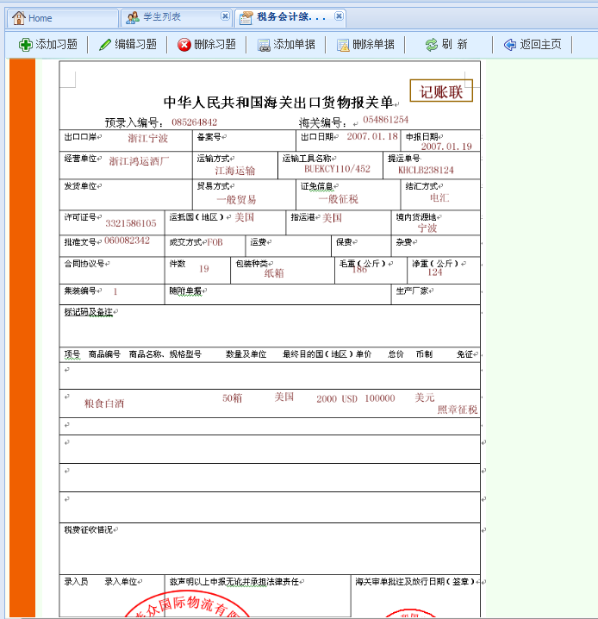
Task: Click the 境内货源地 value 宁波
Action: [x=427, y=228]
